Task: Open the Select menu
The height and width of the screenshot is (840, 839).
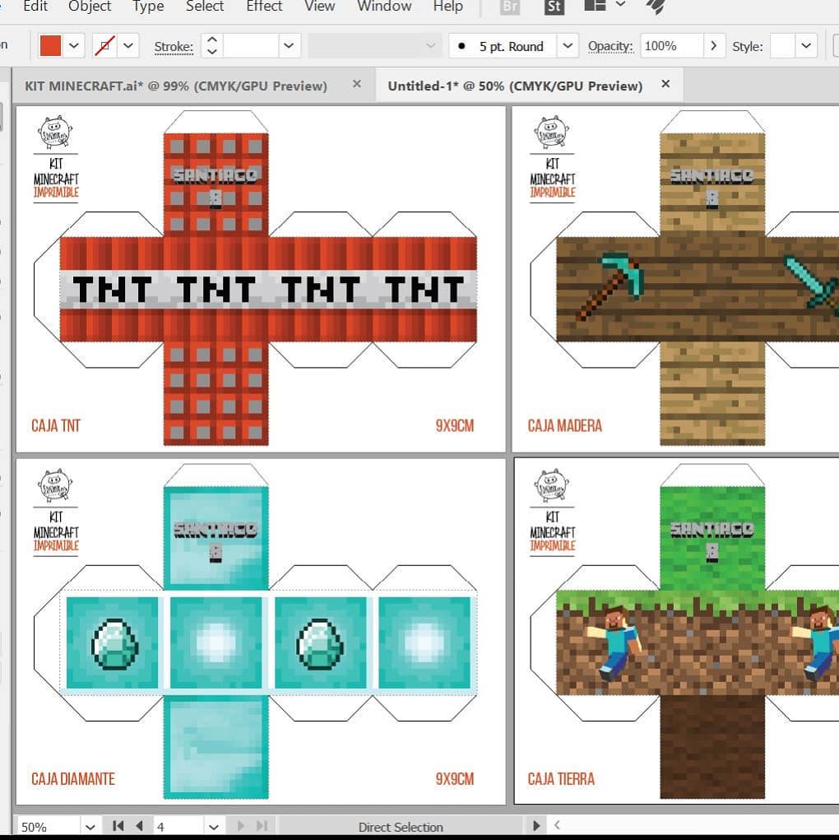Action: point(205,7)
